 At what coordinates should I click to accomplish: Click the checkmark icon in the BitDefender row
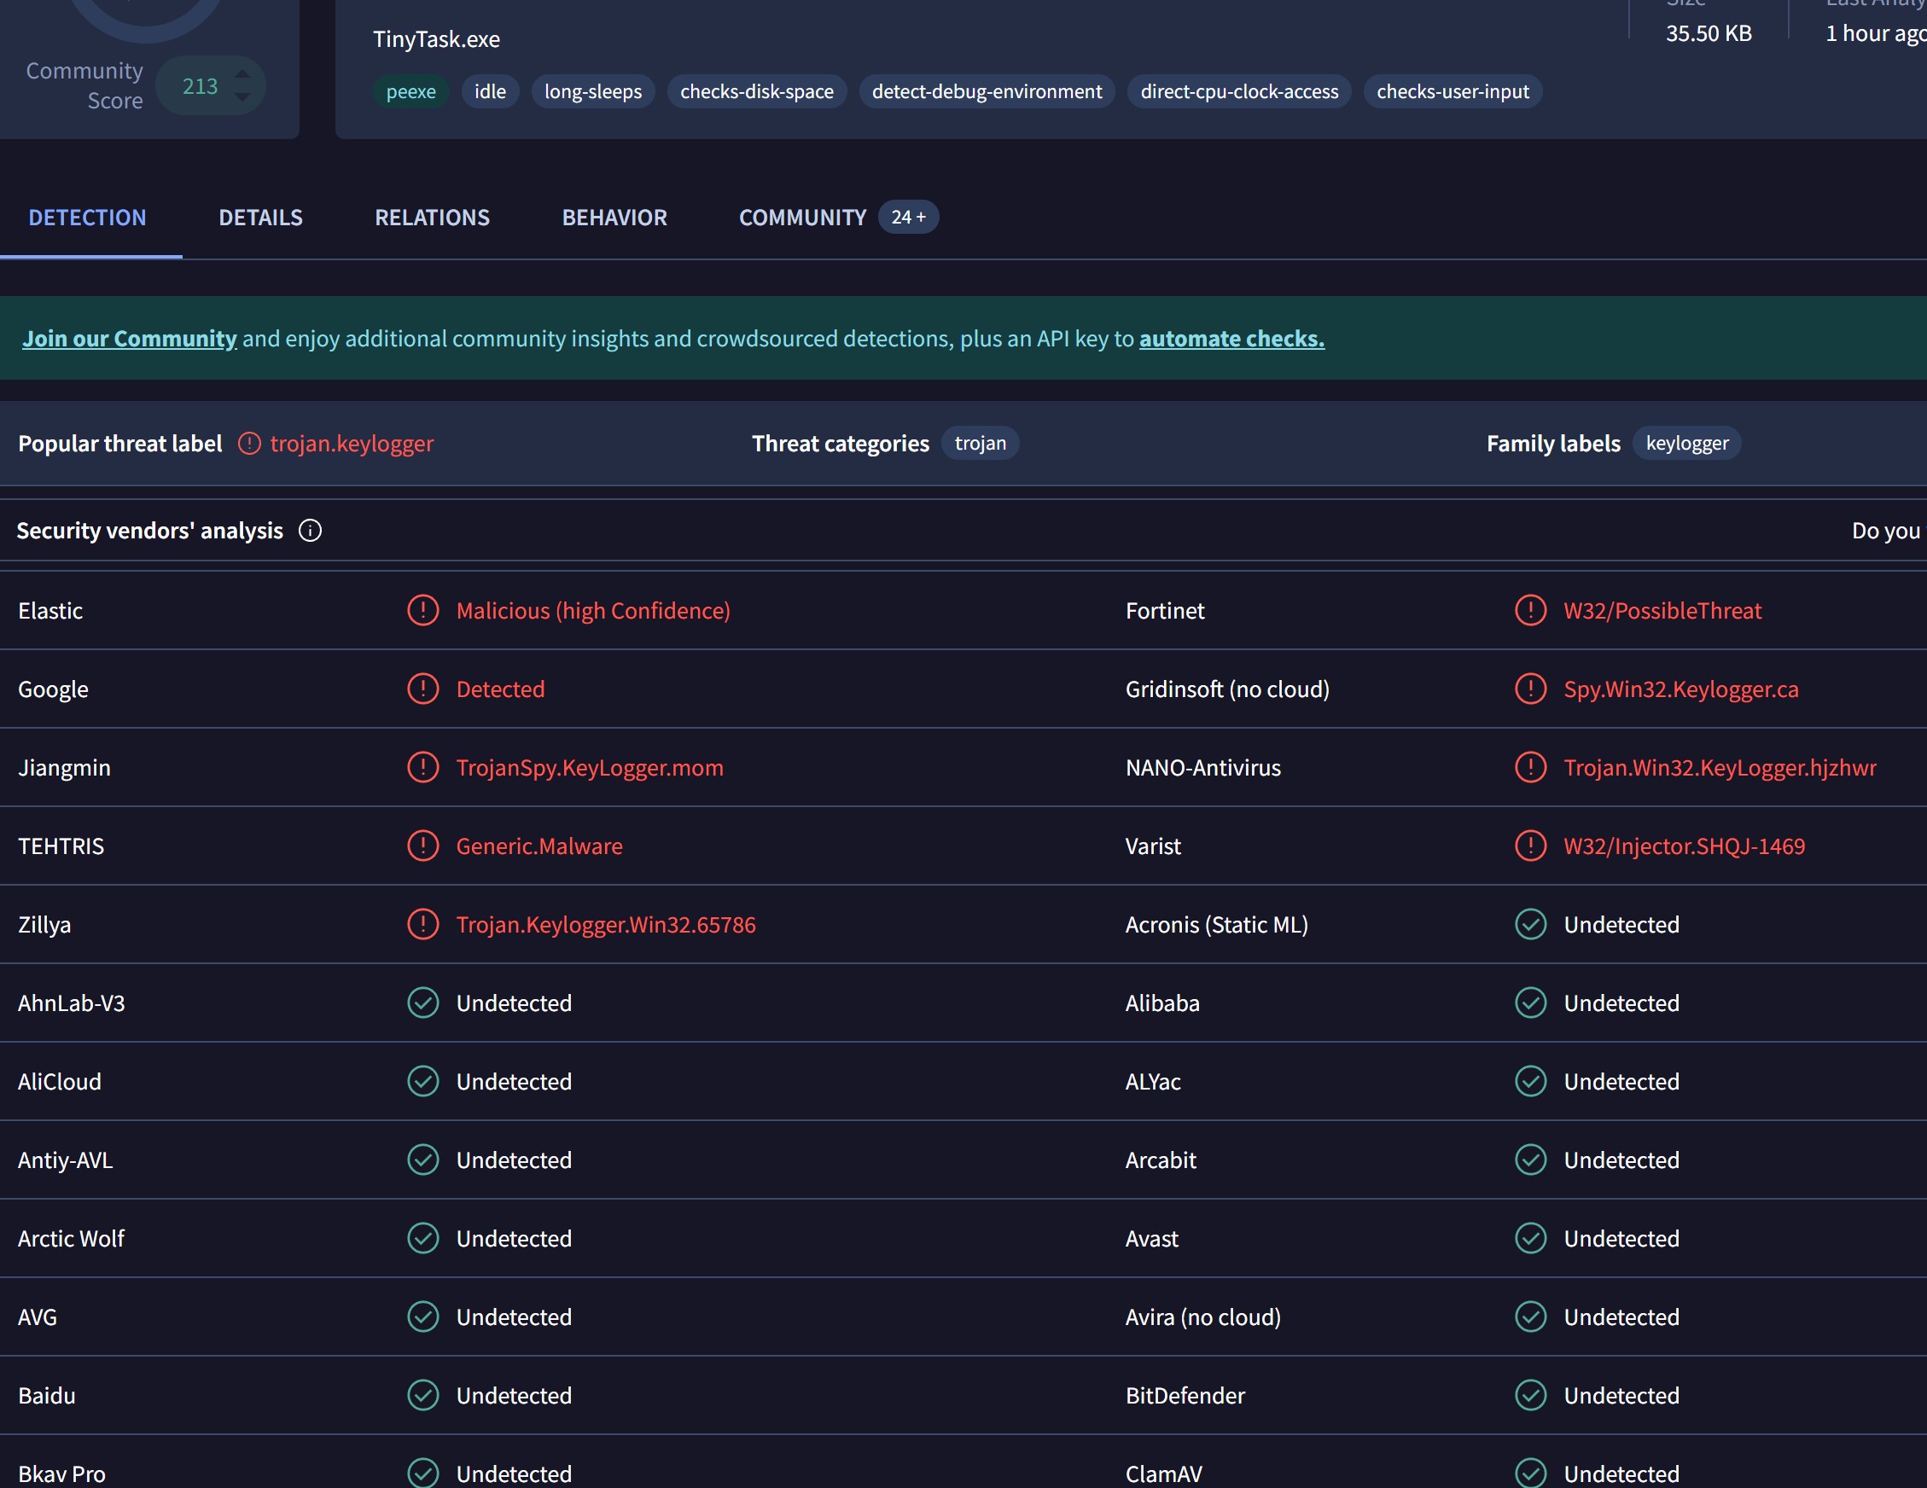point(1531,1395)
